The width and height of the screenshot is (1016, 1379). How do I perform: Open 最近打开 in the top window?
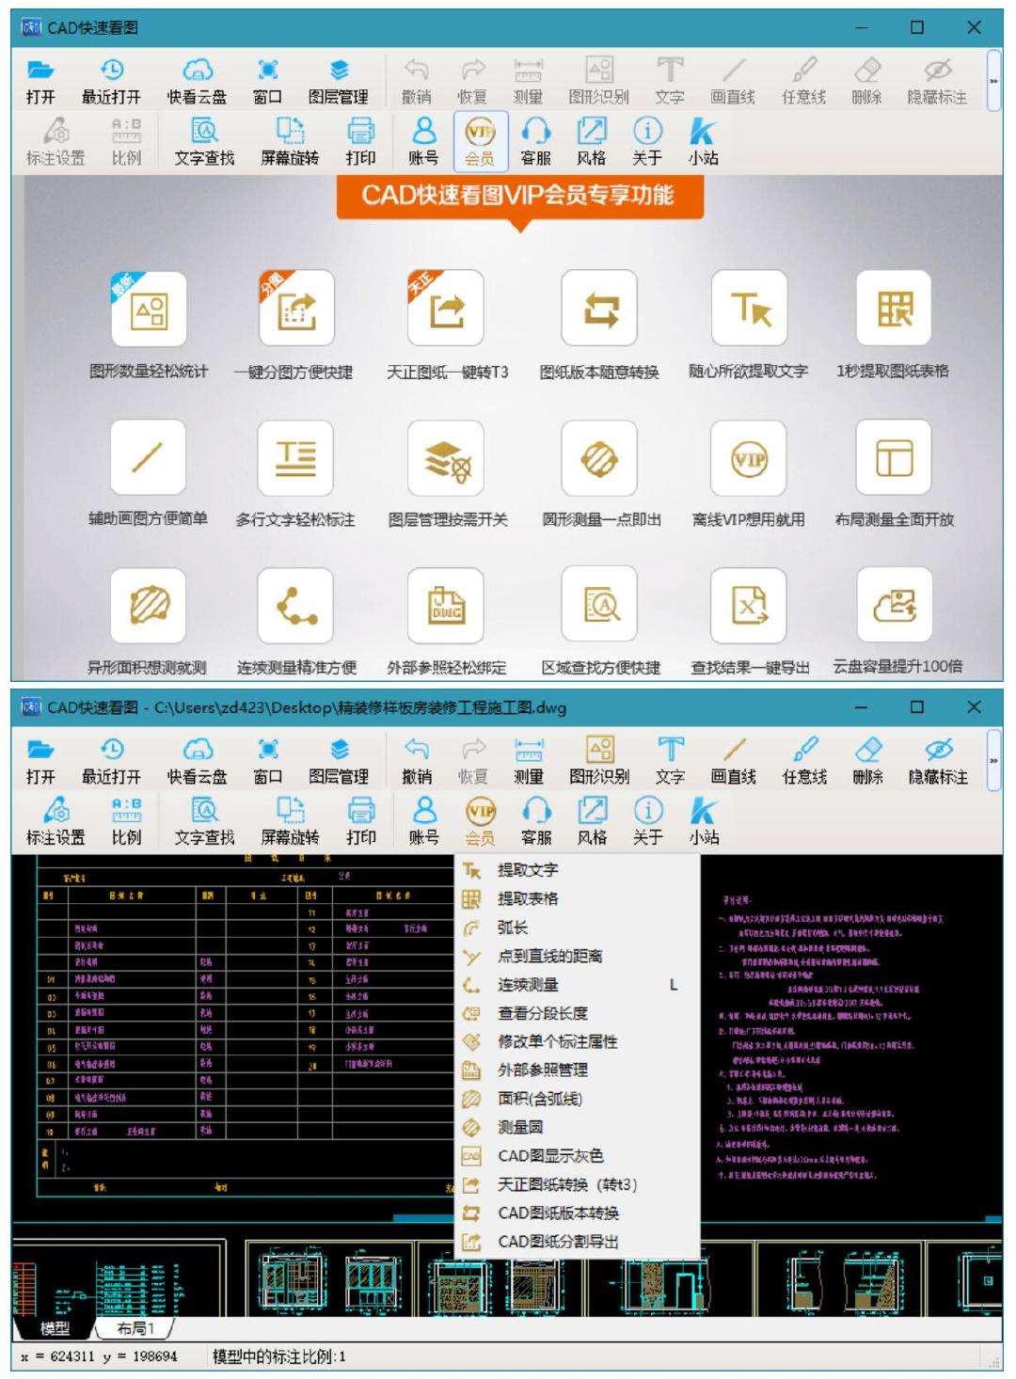coord(111,81)
